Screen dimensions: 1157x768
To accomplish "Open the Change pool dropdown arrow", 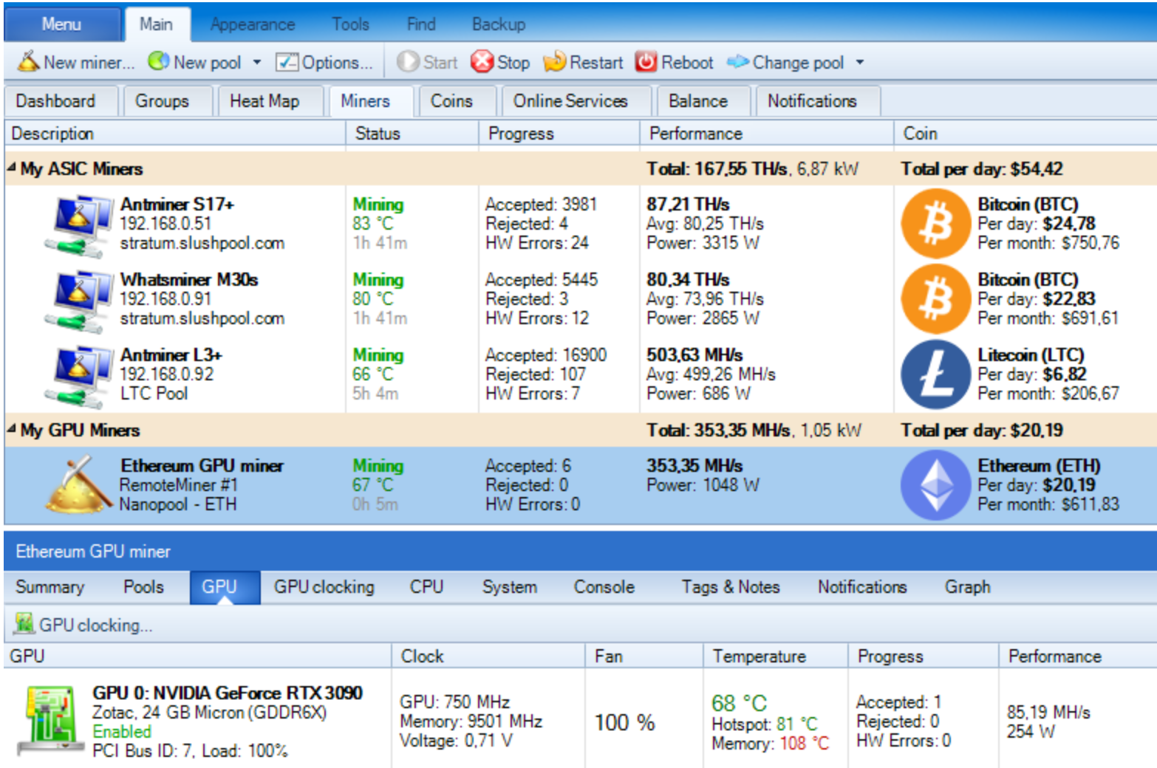I will tap(860, 63).
